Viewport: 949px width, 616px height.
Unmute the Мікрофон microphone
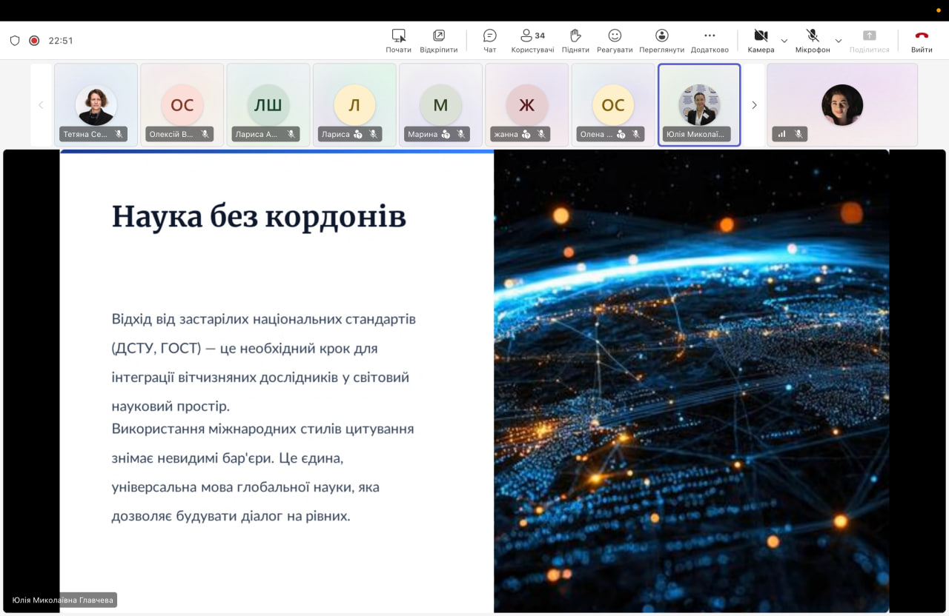(x=813, y=40)
